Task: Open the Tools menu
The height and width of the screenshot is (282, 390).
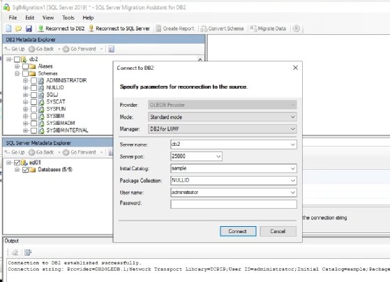Action: pyautogui.click(x=68, y=17)
